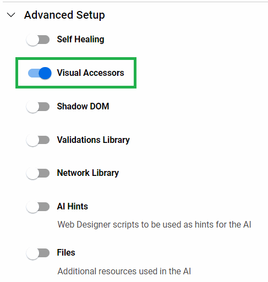
Task: Enable the Files toggle switch
Action: (x=38, y=253)
